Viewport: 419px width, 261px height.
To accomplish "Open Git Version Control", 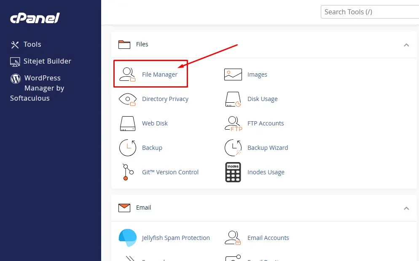I will point(170,172).
